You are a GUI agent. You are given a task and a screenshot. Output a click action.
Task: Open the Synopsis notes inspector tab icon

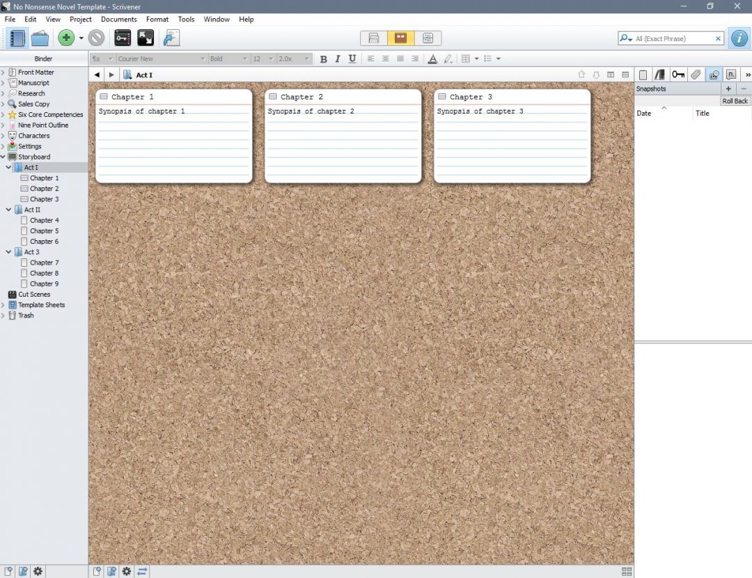(x=643, y=75)
